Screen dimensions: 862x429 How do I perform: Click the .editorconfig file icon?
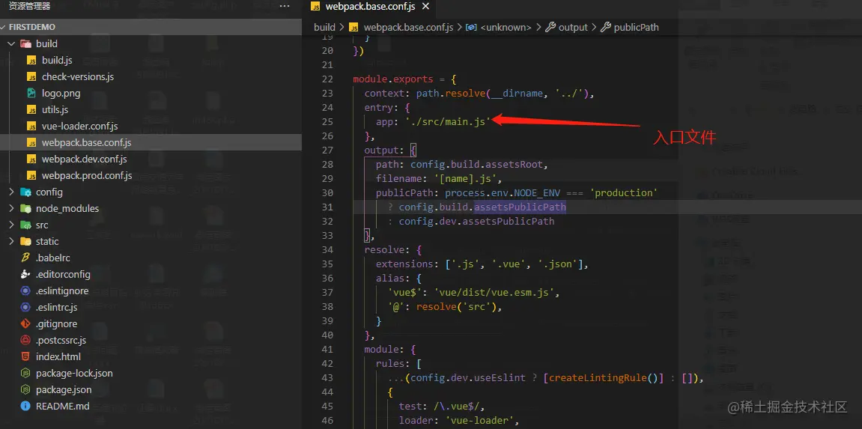tap(25, 274)
